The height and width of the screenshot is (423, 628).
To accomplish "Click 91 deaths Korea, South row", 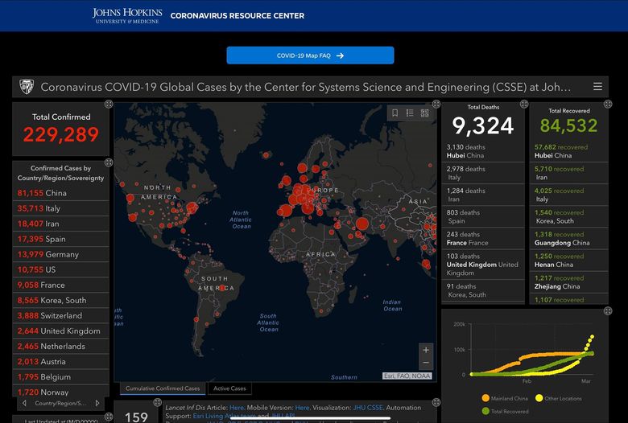I will 483,290.
